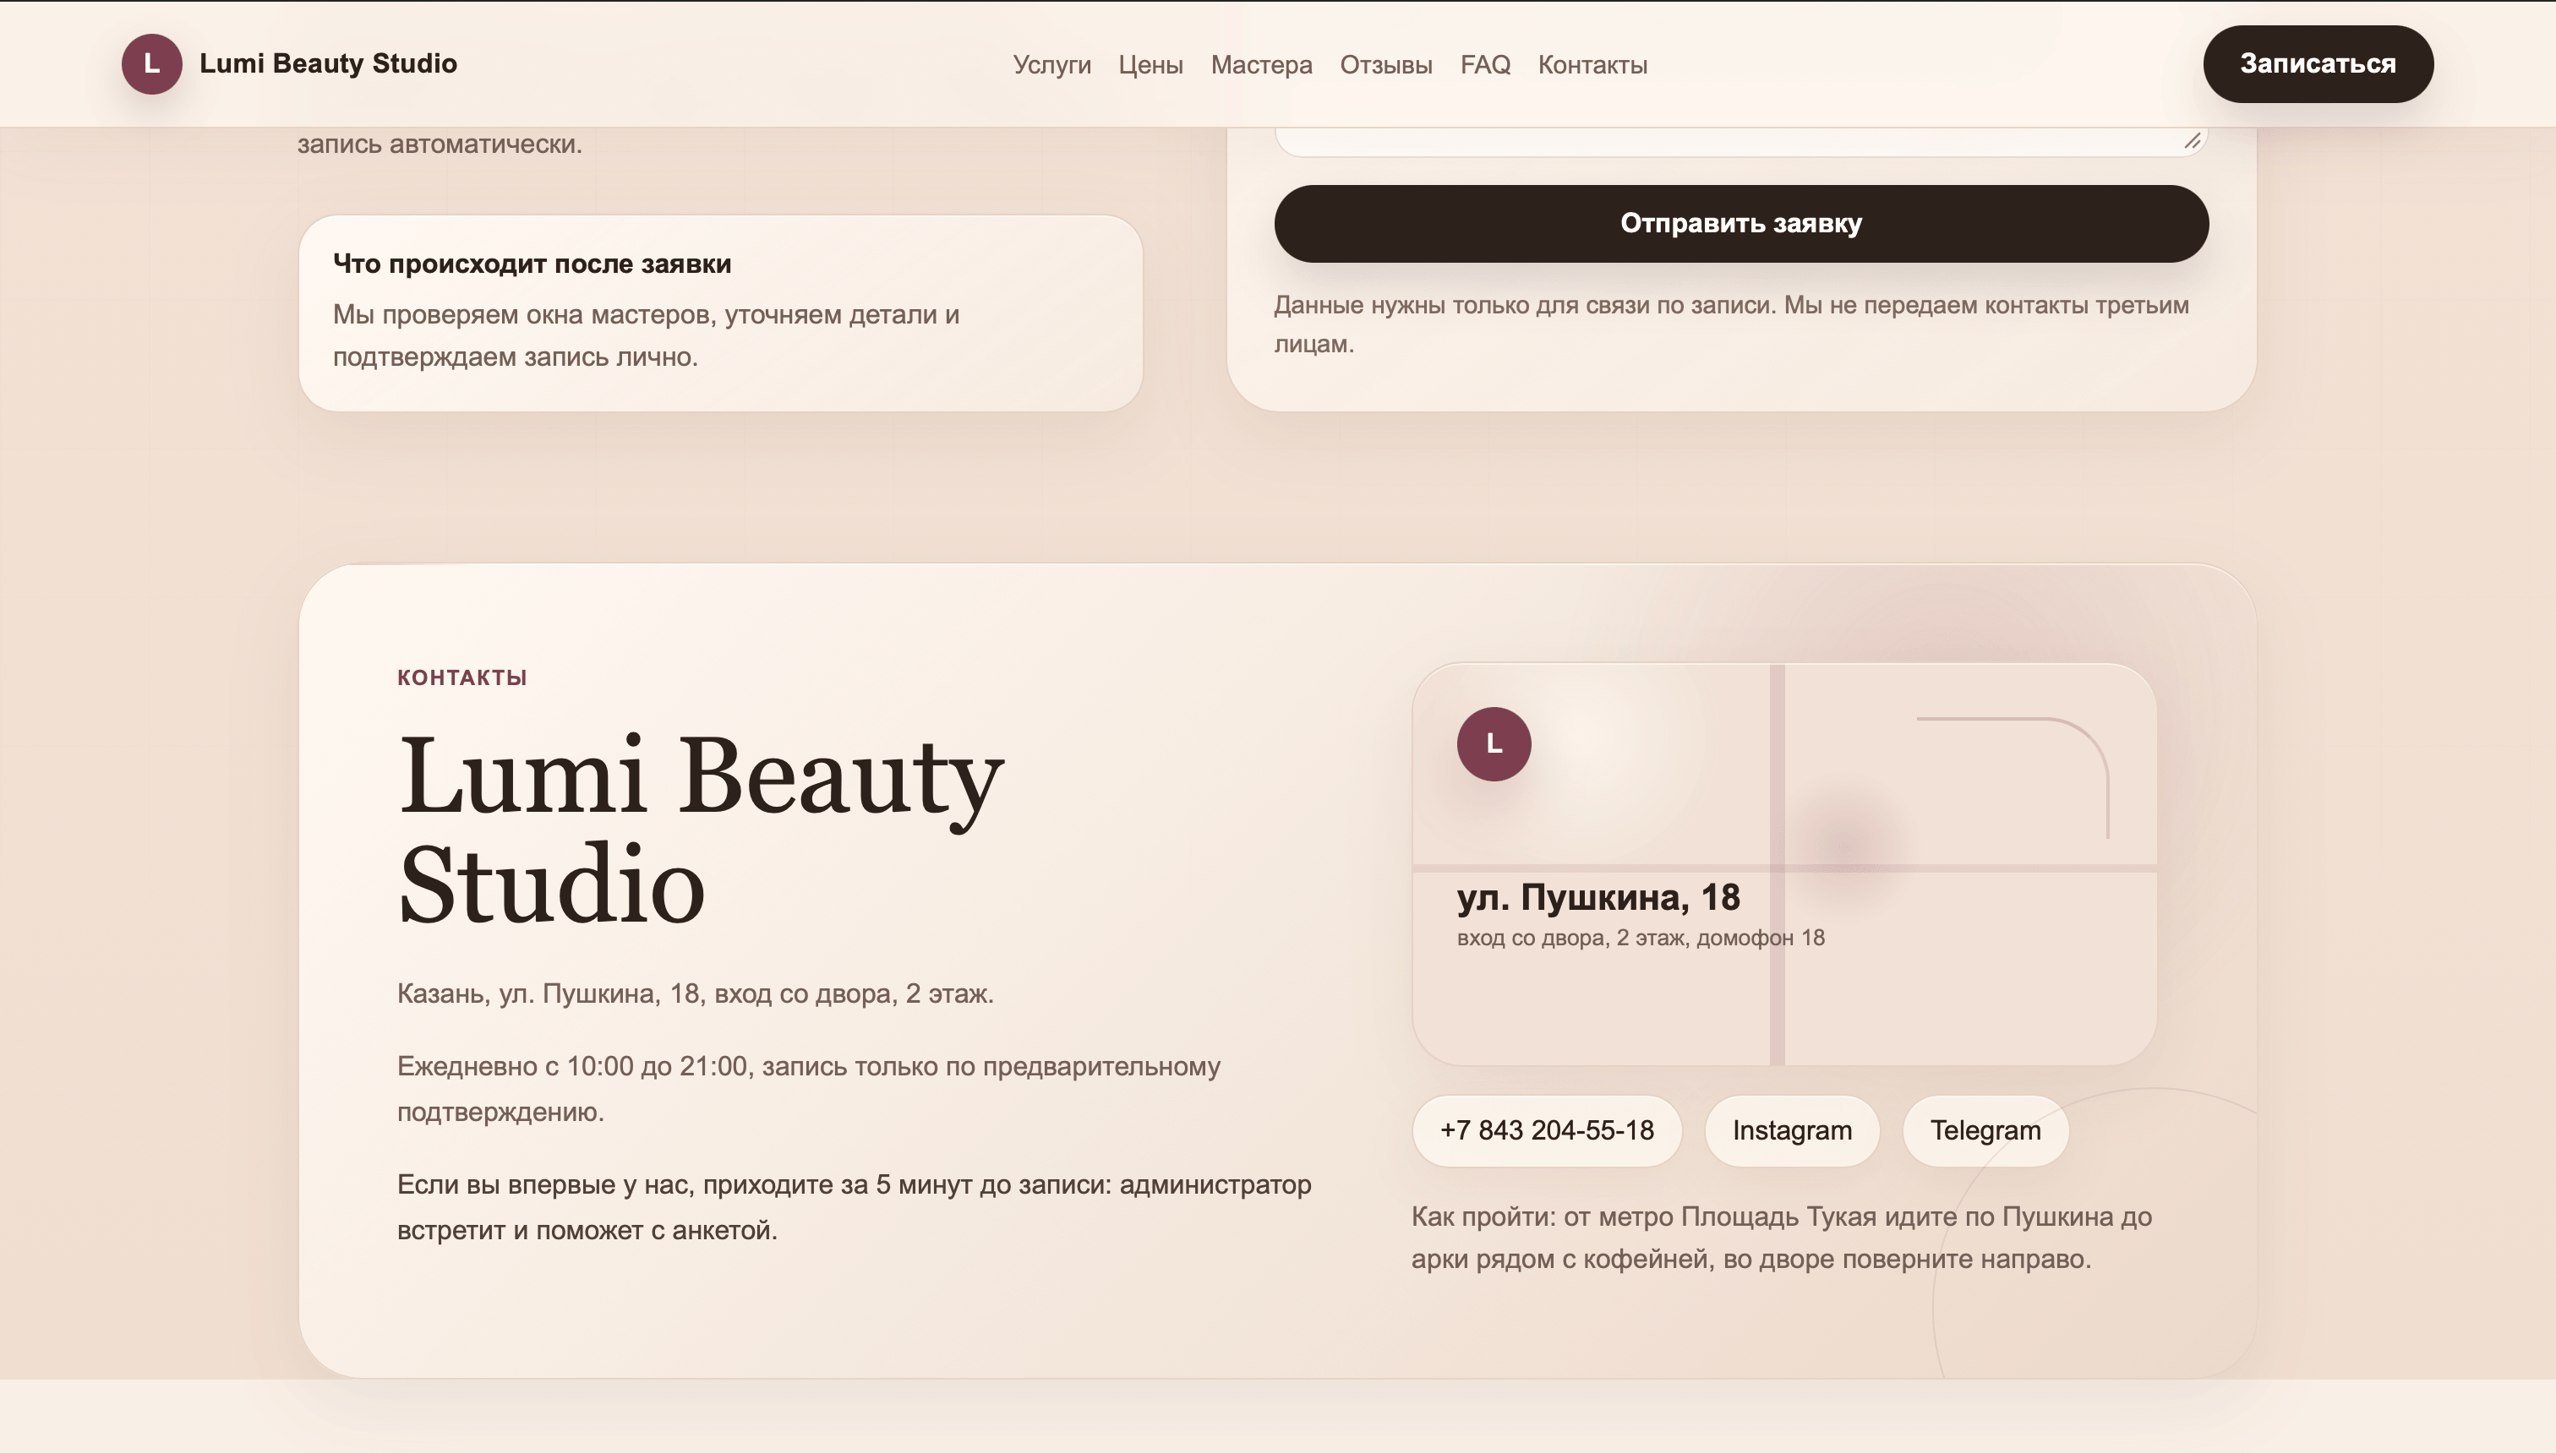The height and width of the screenshot is (1453, 2556).
Task: Click the directions text starting Как пройти
Action: (1781, 1238)
